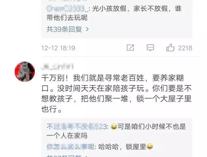Open the blurred username before 光小孩放假
Viewport: 207px width, 157px height.
click(x=68, y=9)
